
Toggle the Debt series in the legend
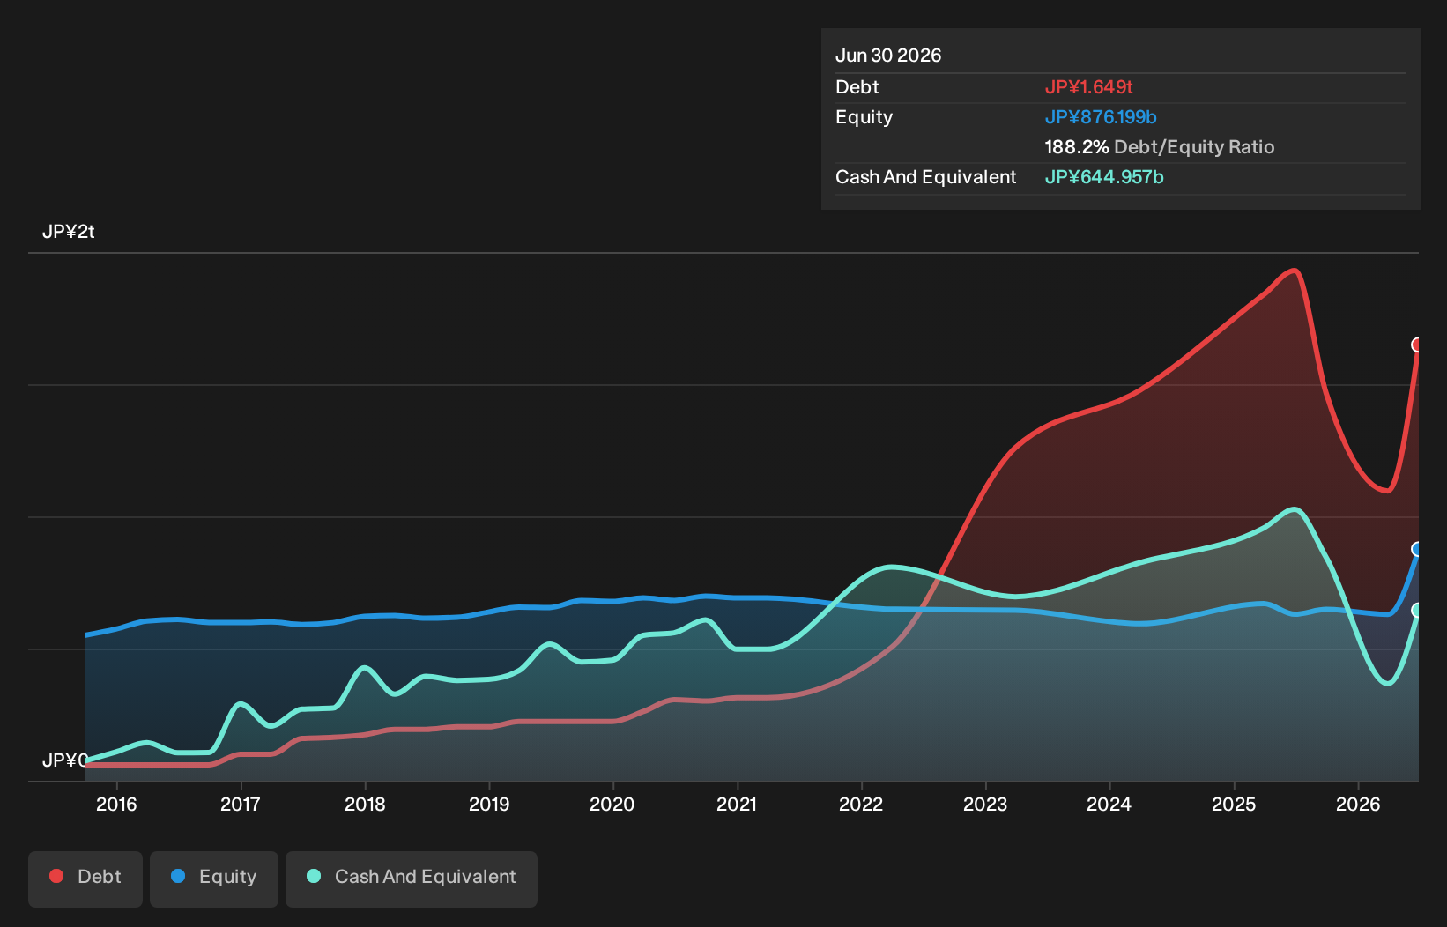click(85, 879)
